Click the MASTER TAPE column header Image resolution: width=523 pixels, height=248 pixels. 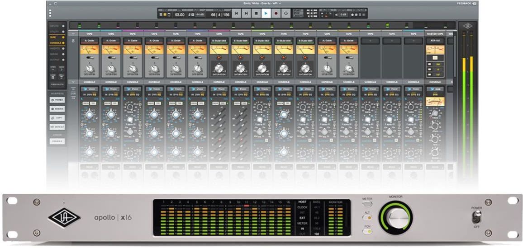point(435,33)
